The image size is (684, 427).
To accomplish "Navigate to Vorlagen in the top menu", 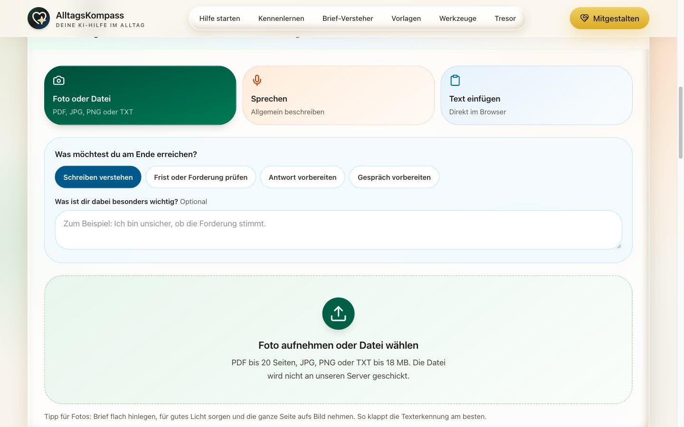I will [406, 19].
